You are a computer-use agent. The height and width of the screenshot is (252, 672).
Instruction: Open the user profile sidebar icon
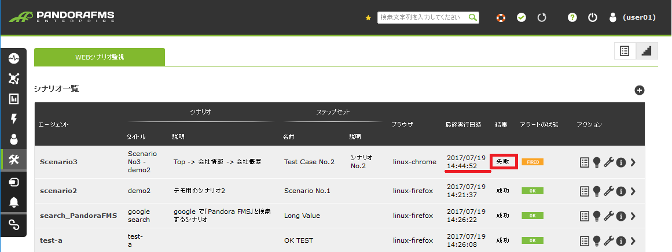(x=14, y=139)
